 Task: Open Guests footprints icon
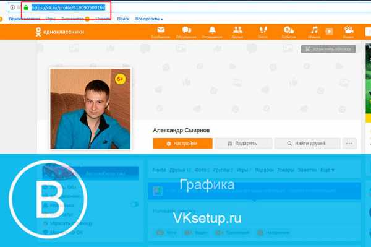[x=263, y=30]
